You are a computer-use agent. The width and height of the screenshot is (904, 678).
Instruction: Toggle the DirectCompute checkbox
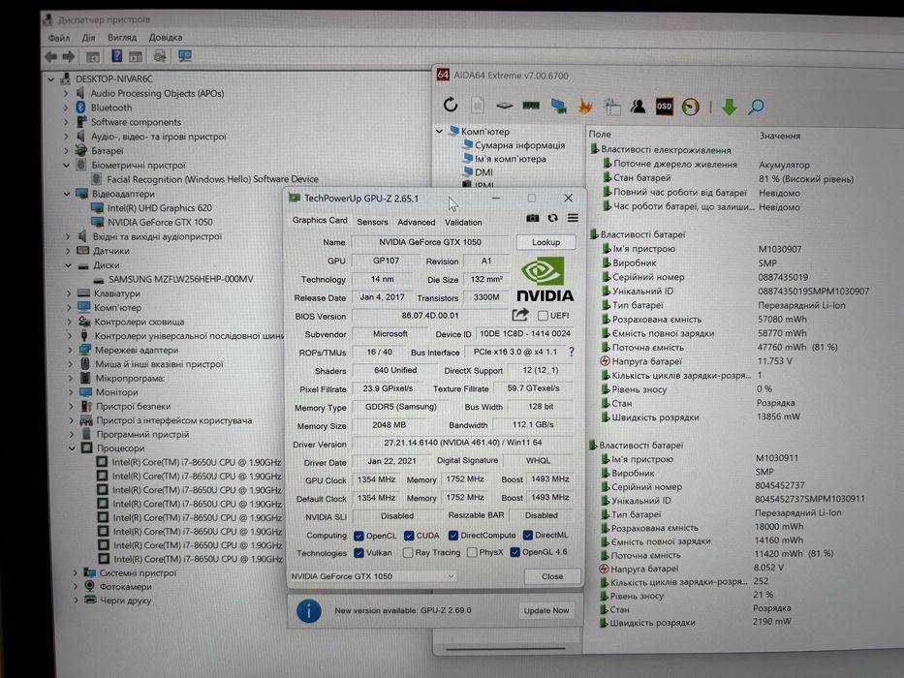tap(453, 536)
